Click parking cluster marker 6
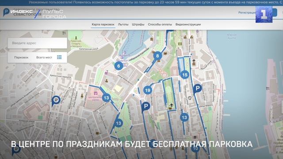283x159 pixels. pyautogui.click(x=119, y=66)
